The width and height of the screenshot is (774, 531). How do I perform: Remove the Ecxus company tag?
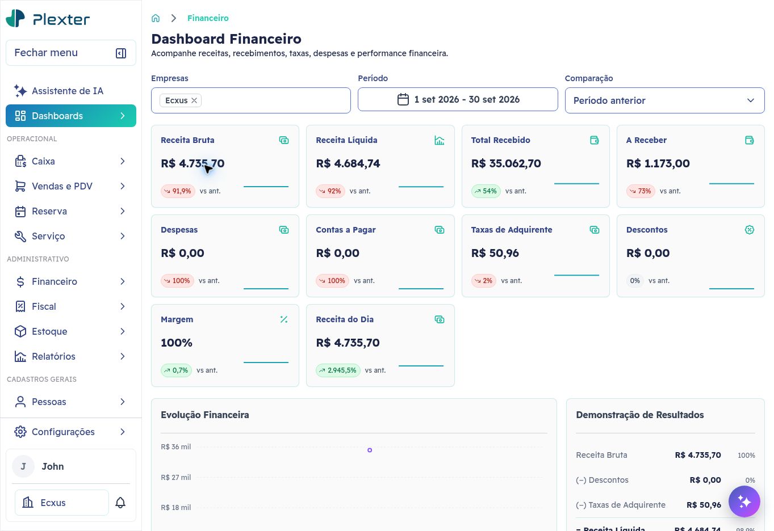pos(194,100)
